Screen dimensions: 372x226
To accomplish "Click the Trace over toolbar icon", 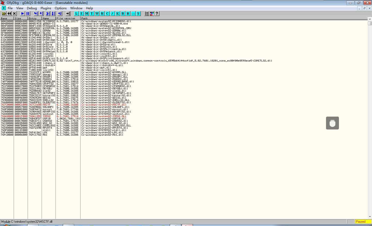I will [53, 13].
